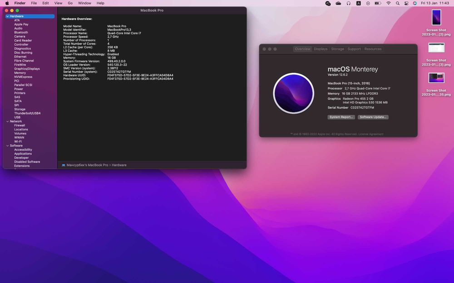Open the Apple menu
Image resolution: width=454 pixels, height=283 pixels.
click(x=7, y=3)
